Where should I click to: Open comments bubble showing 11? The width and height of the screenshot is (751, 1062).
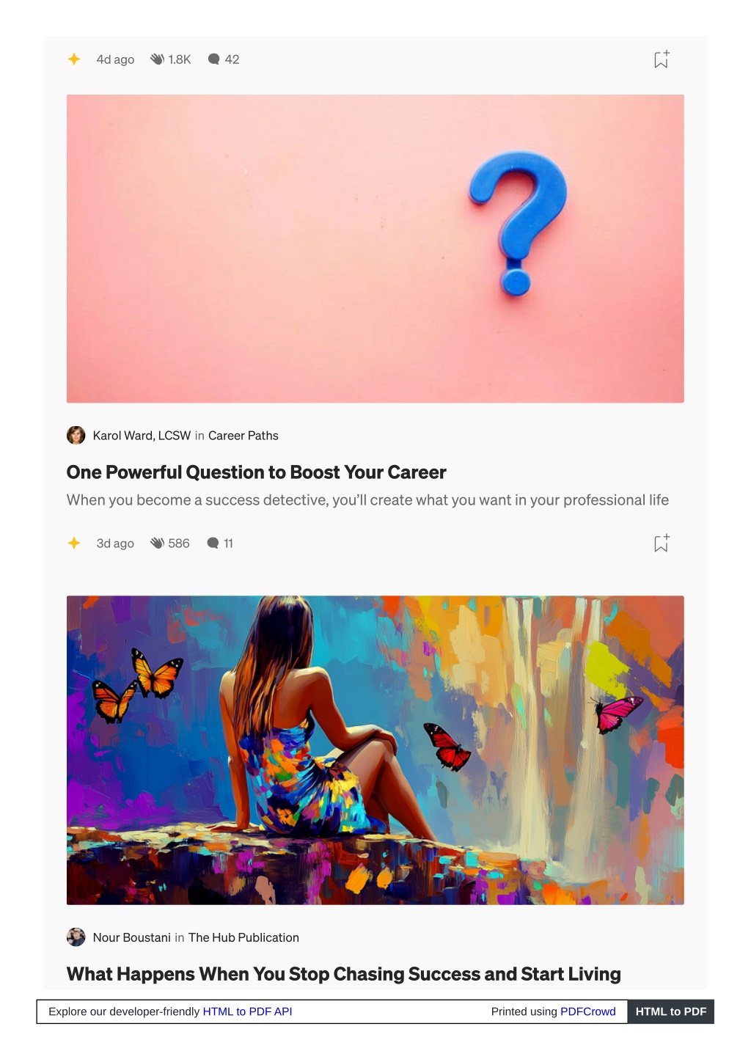[x=213, y=543]
